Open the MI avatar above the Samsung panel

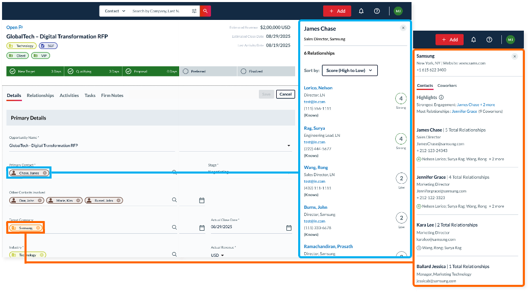(511, 40)
